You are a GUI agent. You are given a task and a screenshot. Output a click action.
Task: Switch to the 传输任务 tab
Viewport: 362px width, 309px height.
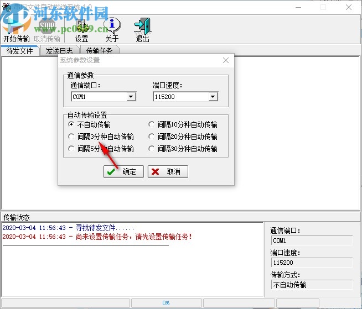[x=99, y=51]
